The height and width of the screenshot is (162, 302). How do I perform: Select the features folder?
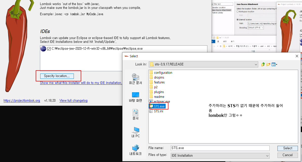pyautogui.click(x=157, y=82)
